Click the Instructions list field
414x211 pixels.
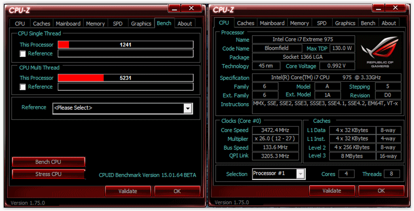(327, 107)
